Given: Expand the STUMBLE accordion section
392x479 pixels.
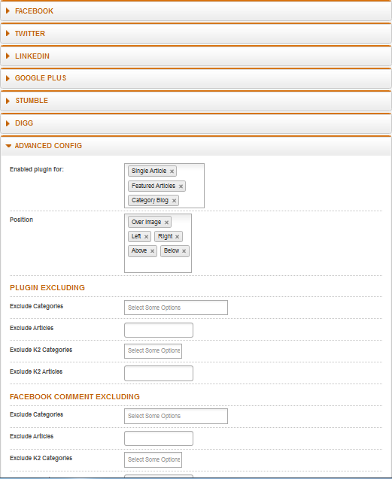Looking at the screenshot, I should click(196, 101).
